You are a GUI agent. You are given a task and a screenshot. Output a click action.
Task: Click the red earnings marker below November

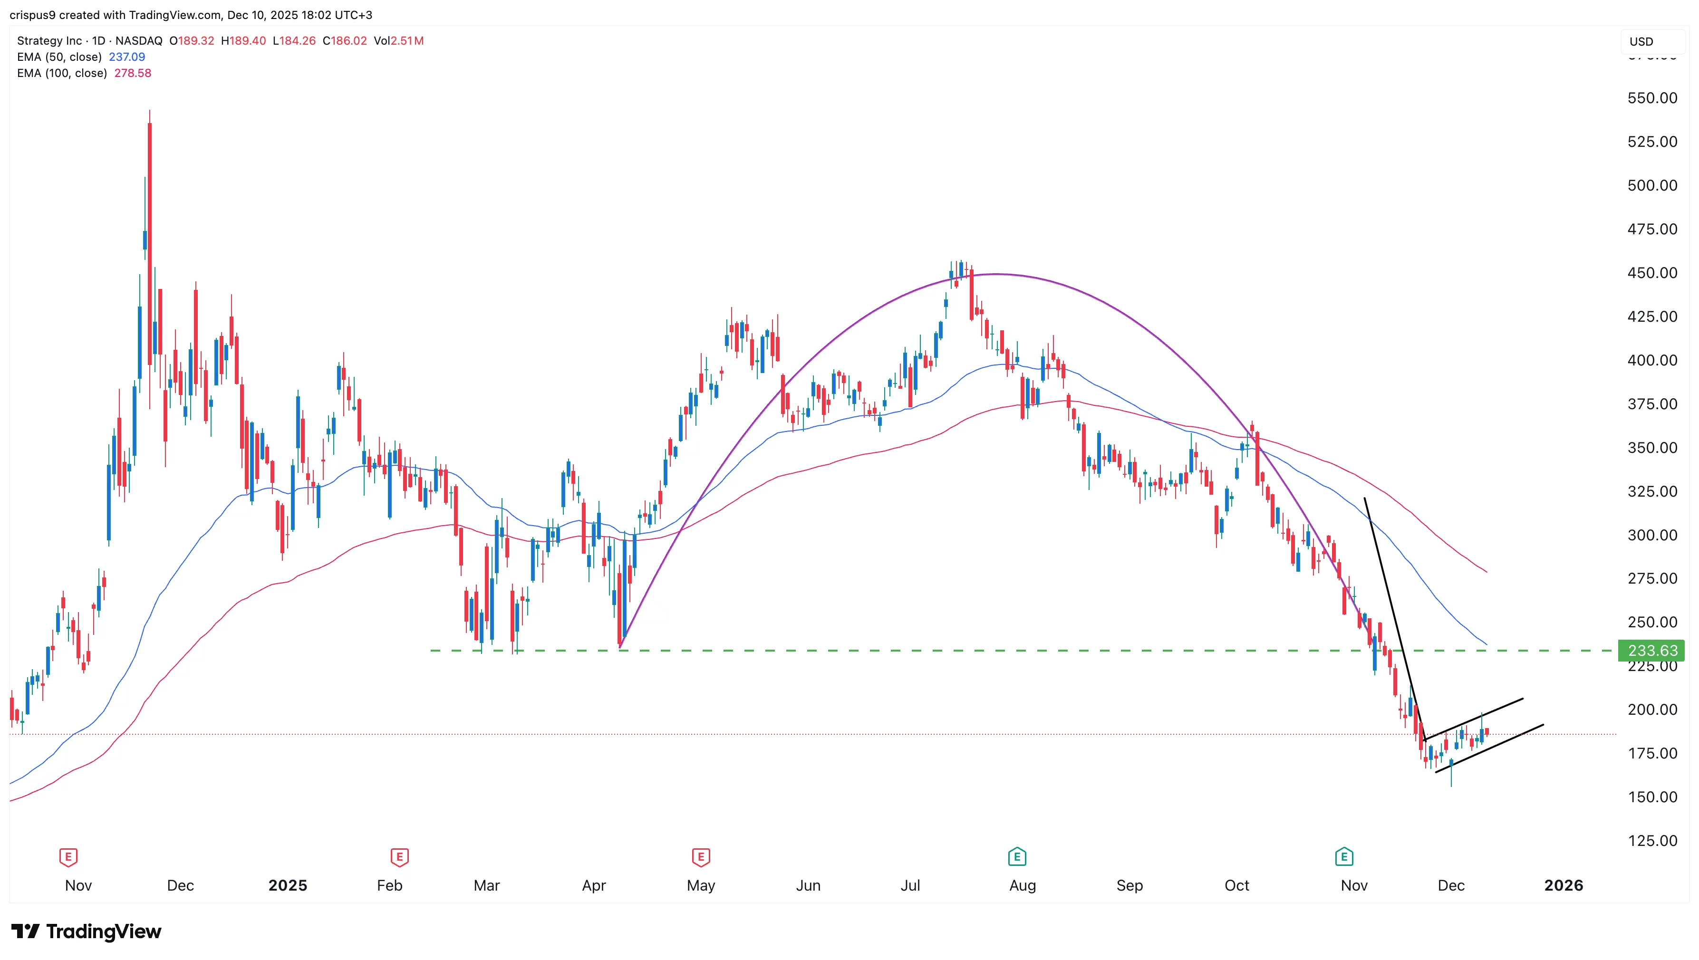[68, 856]
